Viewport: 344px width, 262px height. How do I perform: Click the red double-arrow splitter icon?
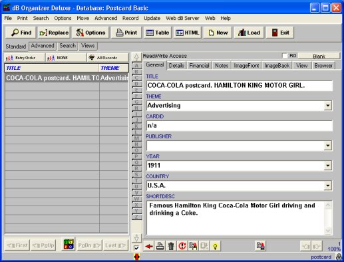pos(137,257)
